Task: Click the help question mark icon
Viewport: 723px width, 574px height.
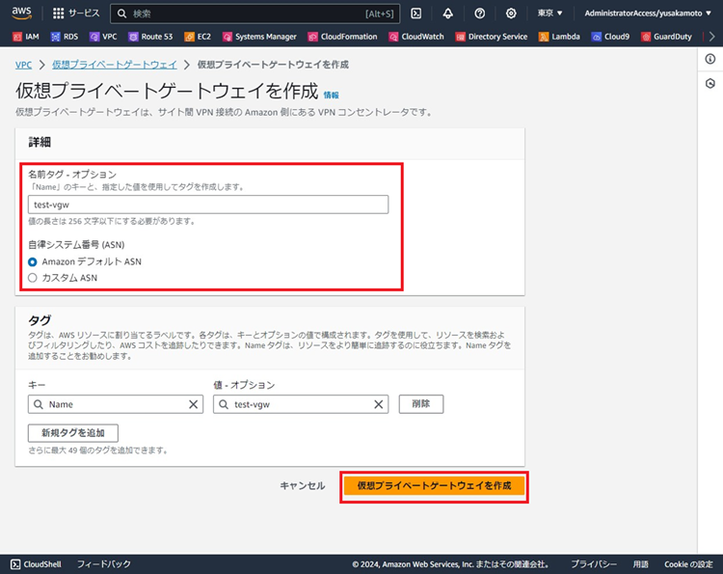Action: tap(479, 14)
